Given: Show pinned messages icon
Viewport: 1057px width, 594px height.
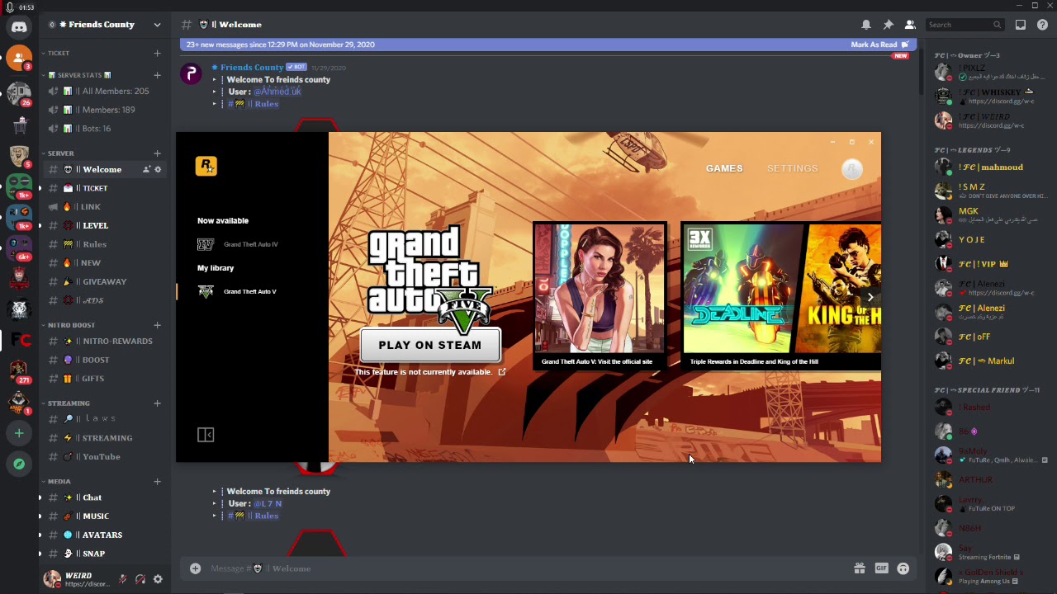Looking at the screenshot, I should pyautogui.click(x=888, y=25).
